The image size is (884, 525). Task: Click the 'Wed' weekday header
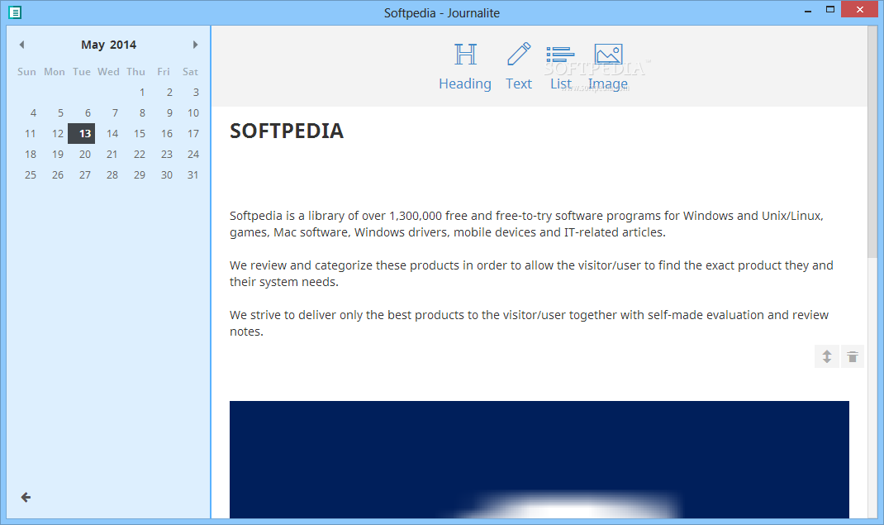coord(108,72)
